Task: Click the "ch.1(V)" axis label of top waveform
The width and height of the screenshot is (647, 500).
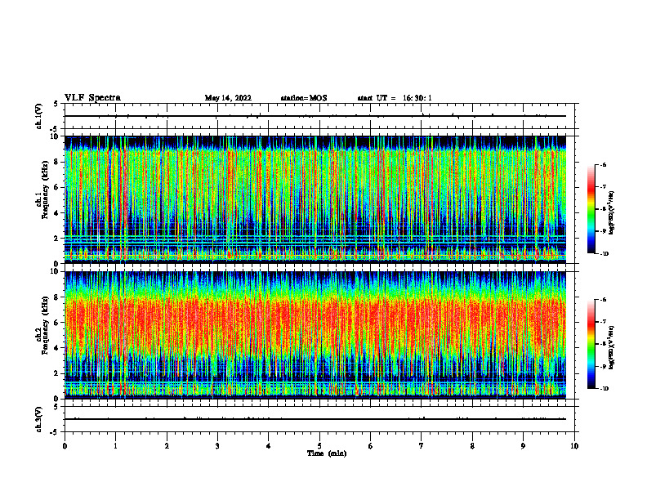Action: point(38,116)
